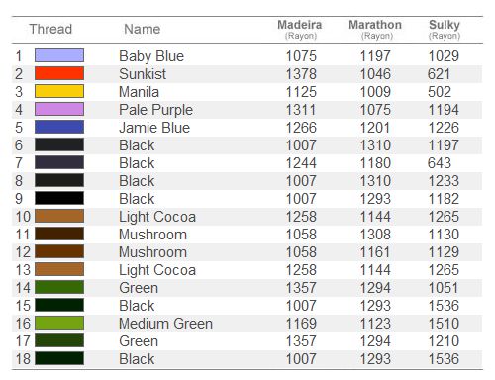Click the Marathon column header
The height and width of the screenshot is (380, 495).
tap(375, 29)
